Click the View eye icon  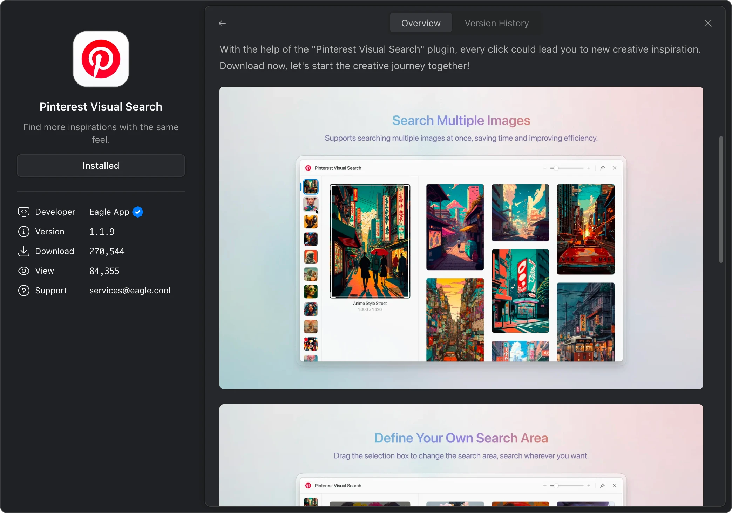[x=23, y=271]
